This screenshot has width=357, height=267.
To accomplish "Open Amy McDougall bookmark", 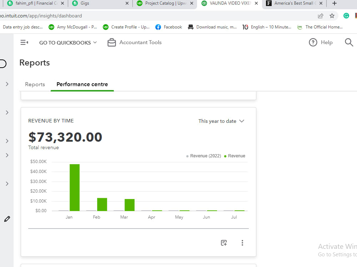I will coord(73,27).
